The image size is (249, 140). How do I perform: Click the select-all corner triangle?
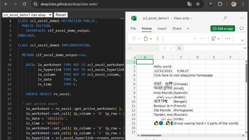(134, 57)
